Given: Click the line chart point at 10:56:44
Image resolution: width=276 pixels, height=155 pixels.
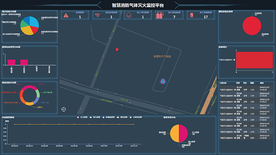Looking at the screenshot, I should [59, 124].
